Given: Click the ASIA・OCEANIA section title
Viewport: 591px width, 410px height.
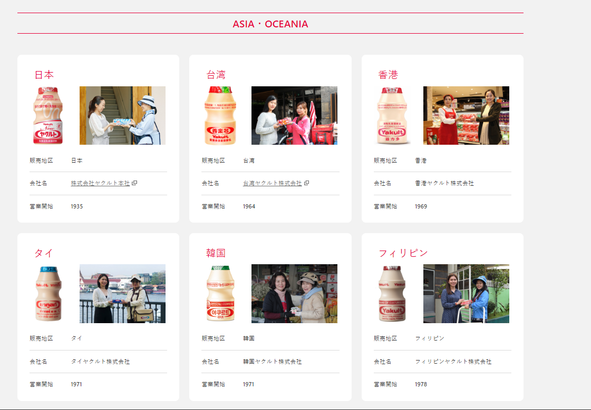Looking at the screenshot, I should [x=270, y=24].
